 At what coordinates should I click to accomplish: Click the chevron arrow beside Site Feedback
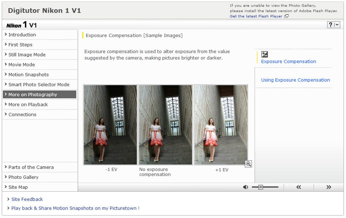pos(8,199)
